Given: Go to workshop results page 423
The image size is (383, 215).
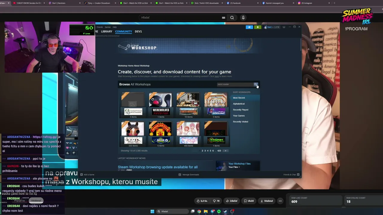Looking at the screenshot, I should click(x=219, y=151).
